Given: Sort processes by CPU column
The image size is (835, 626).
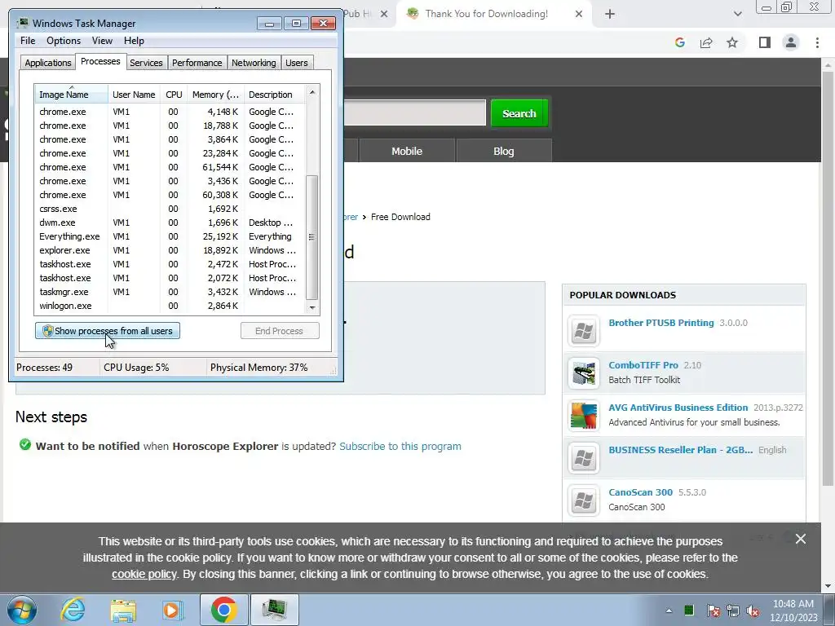Looking at the screenshot, I should click(x=174, y=95).
